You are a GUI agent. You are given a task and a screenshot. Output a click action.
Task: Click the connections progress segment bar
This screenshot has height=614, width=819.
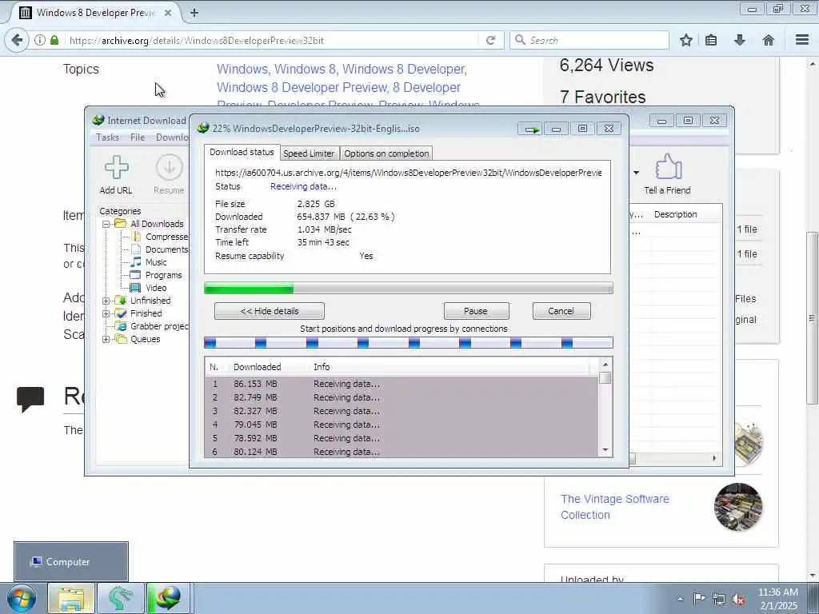(409, 342)
